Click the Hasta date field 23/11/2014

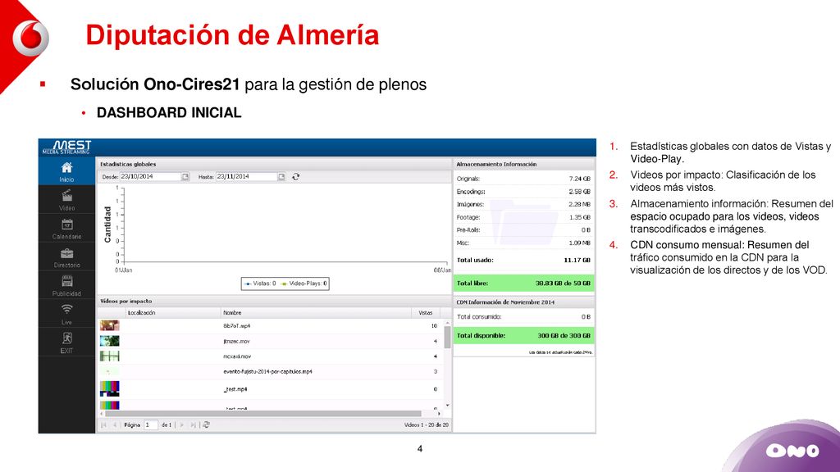tap(246, 177)
